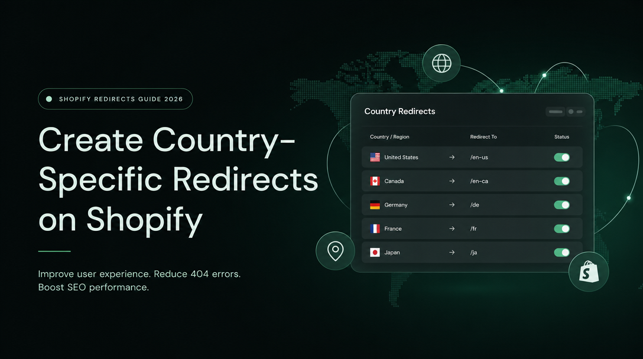Disable the United States redirect toggle
Screen dimensions: 643x359
coord(562,158)
